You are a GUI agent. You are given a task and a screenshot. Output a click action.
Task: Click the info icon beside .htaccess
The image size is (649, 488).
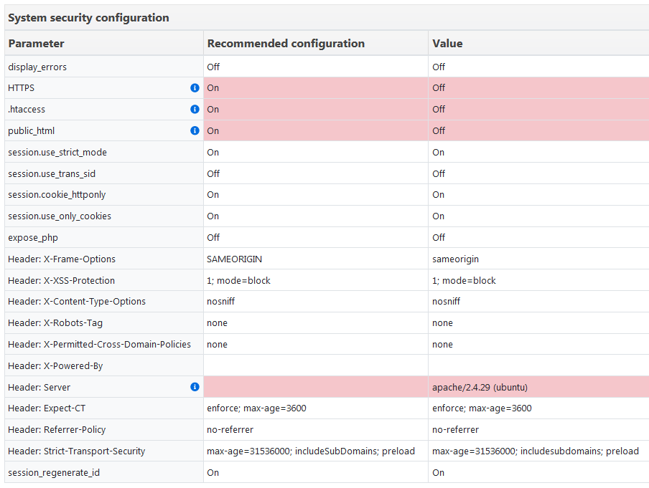(194, 109)
